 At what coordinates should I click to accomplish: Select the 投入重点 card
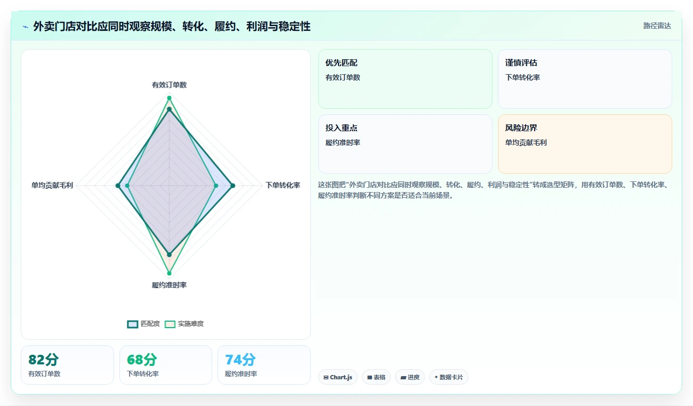[405, 144]
